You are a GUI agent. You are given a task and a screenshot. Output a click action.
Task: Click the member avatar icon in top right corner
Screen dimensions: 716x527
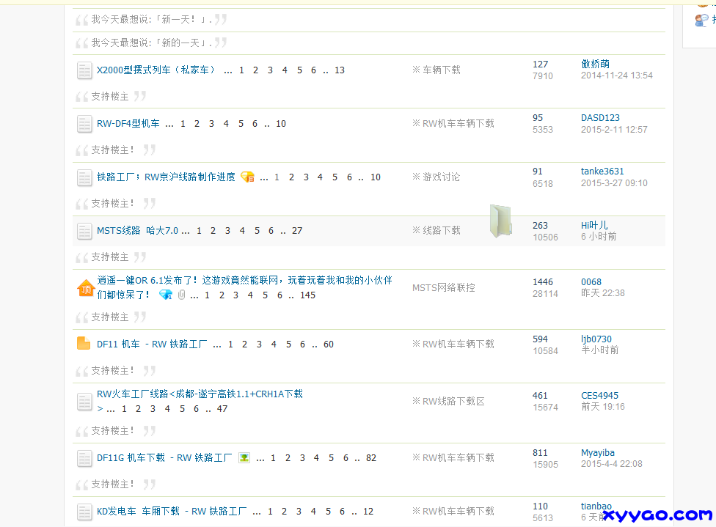coord(702,21)
